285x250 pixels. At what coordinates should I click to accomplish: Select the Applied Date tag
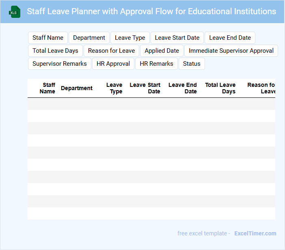[162, 51]
